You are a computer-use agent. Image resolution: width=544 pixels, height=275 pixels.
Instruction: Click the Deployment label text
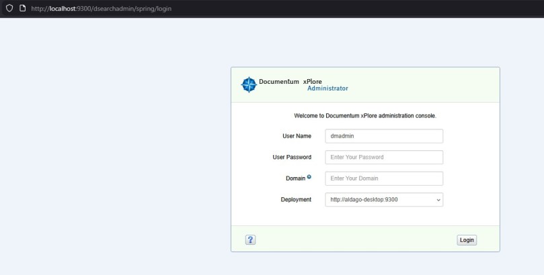[x=295, y=200]
